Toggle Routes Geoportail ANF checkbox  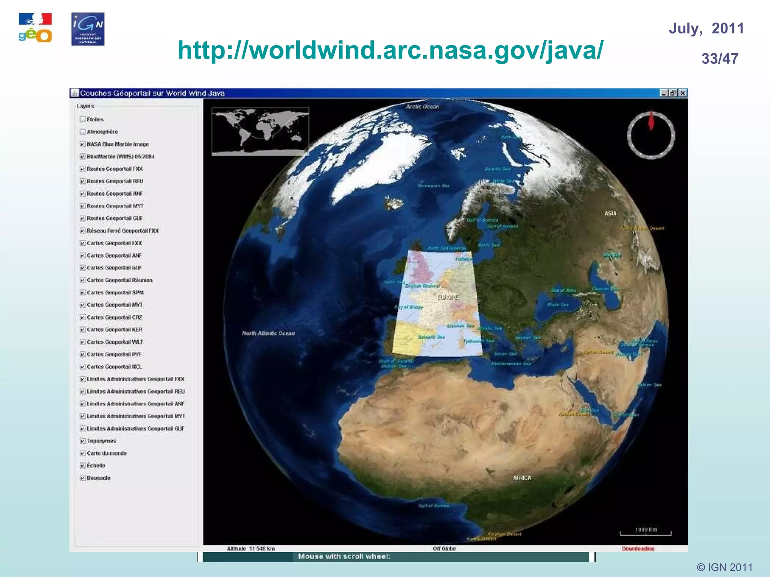pos(82,193)
